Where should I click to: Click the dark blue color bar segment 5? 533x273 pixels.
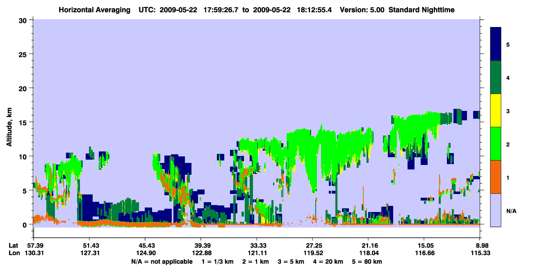[496, 44]
